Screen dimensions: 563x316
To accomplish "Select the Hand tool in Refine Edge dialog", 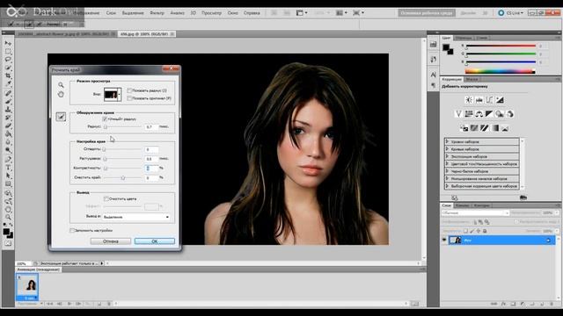I will (x=61, y=94).
